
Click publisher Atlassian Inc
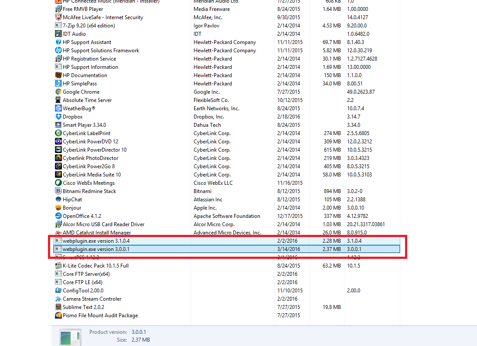tap(208, 200)
